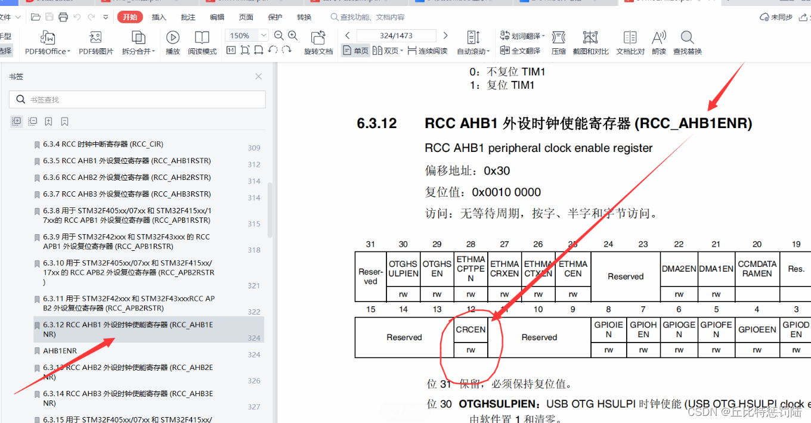Click the page number field 324/1473

(396, 36)
